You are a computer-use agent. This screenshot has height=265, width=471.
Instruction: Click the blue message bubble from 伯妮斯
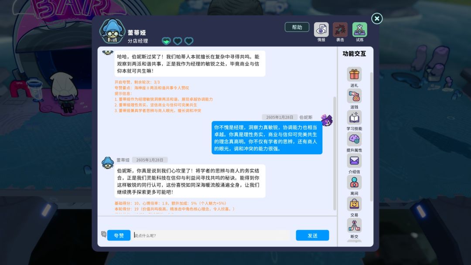pyautogui.click(x=267, y=138)
